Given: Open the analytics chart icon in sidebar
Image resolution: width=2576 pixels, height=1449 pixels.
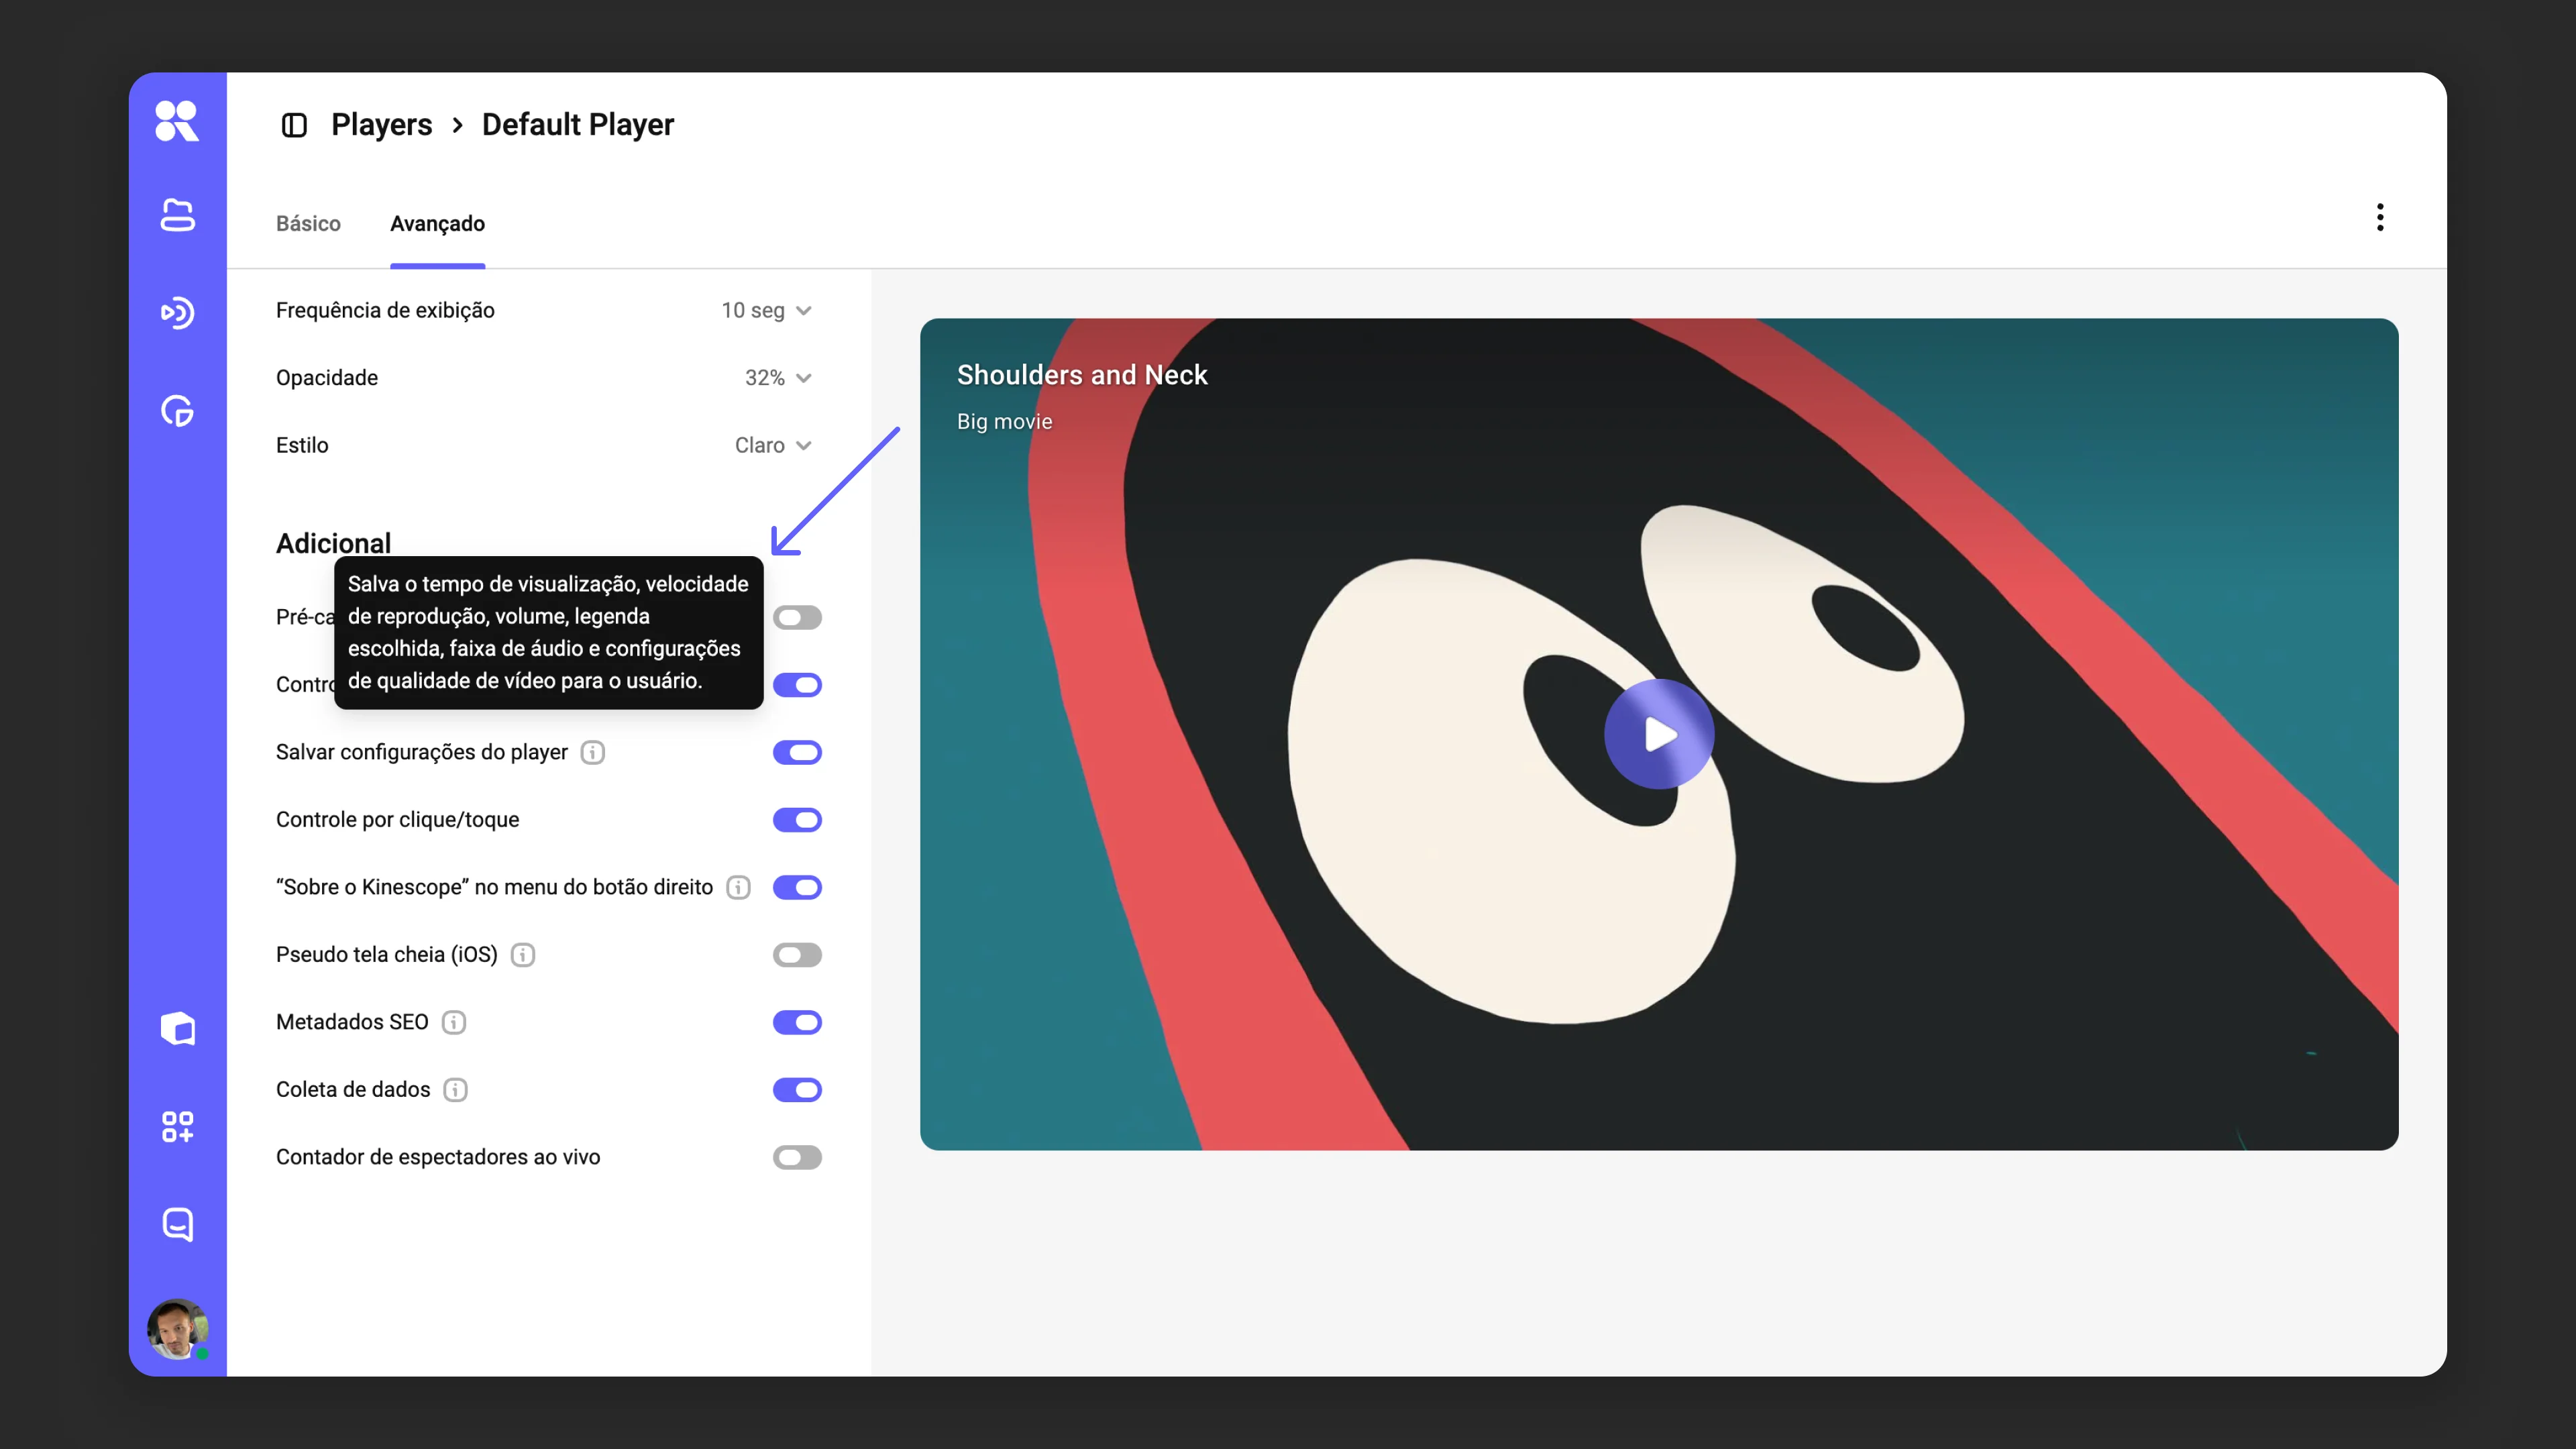Looking at the screenshot, I should tap(177, 411).
